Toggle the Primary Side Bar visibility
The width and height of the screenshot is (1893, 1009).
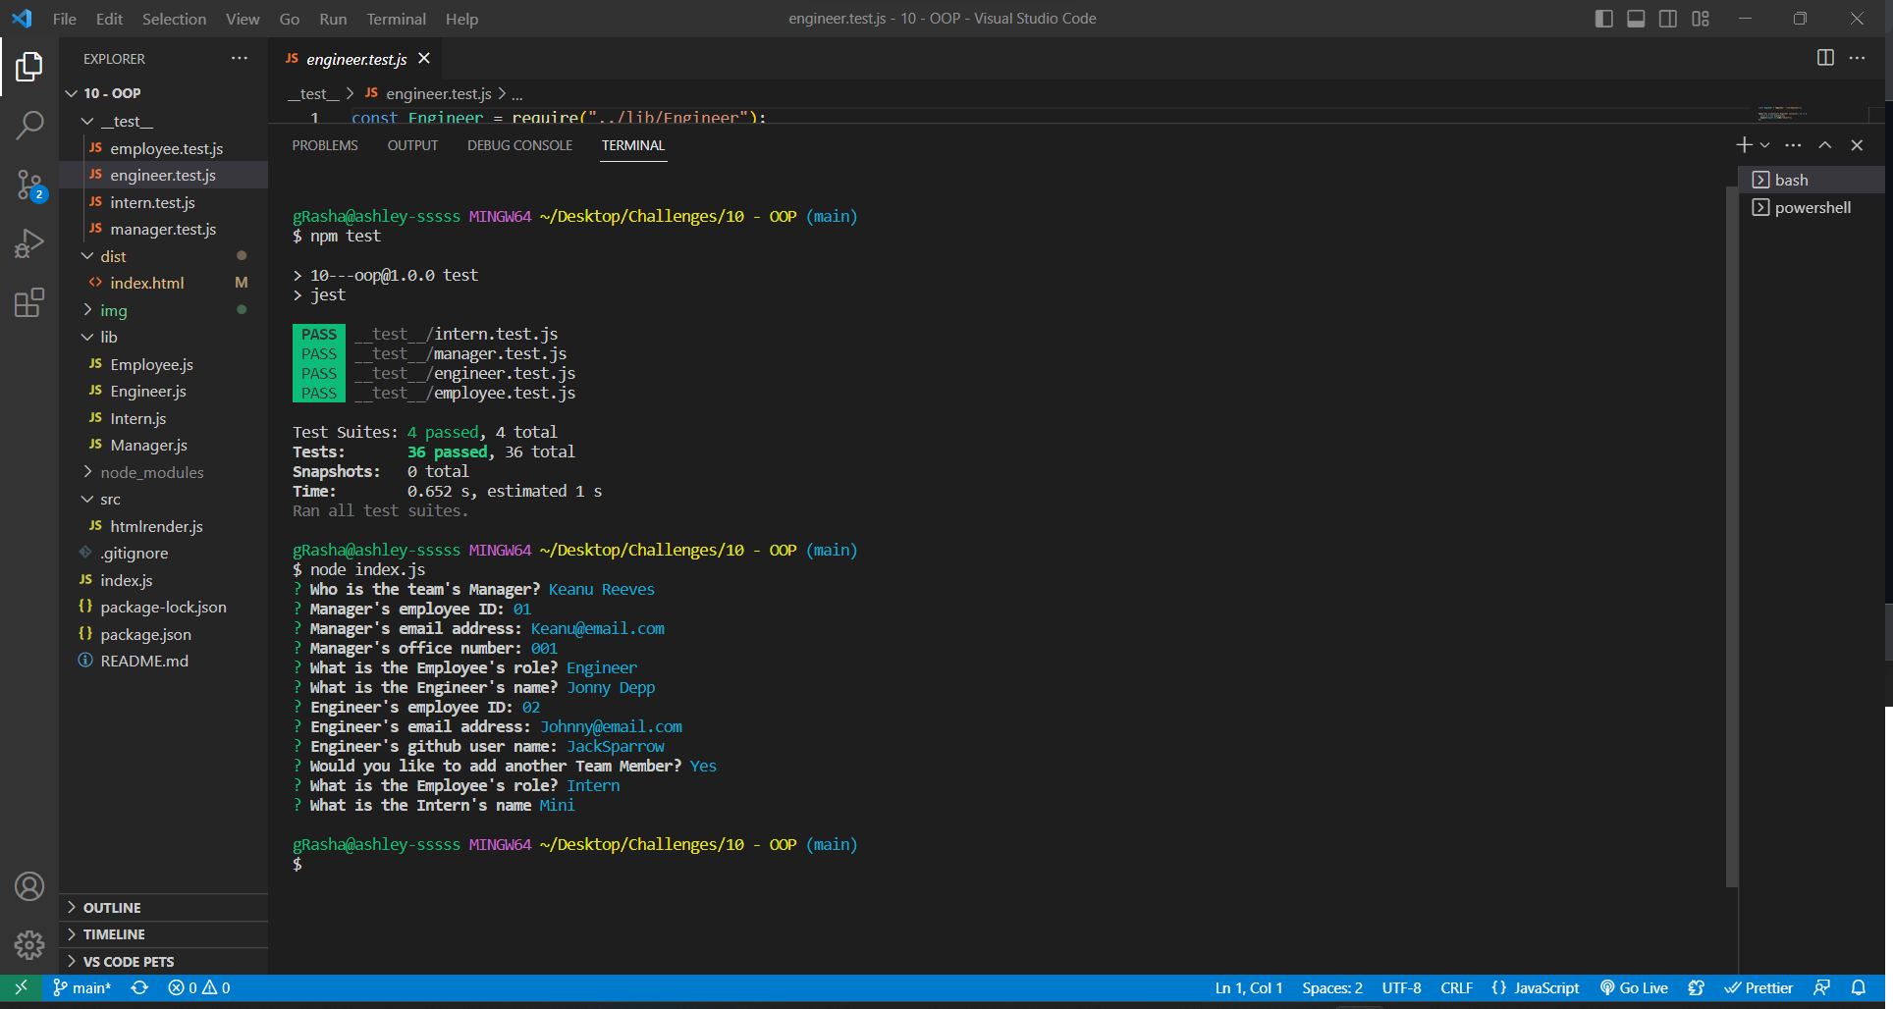1603,18
